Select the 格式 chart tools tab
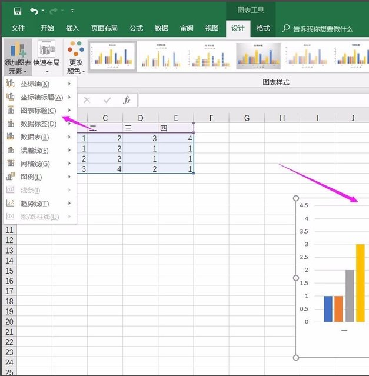369x376 pixels. [263, 28]
